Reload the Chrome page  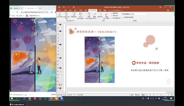[x=17, y=12]
